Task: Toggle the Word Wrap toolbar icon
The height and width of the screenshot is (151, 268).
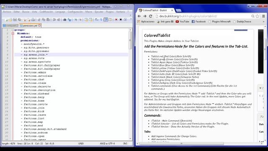Action: (96, 20)
